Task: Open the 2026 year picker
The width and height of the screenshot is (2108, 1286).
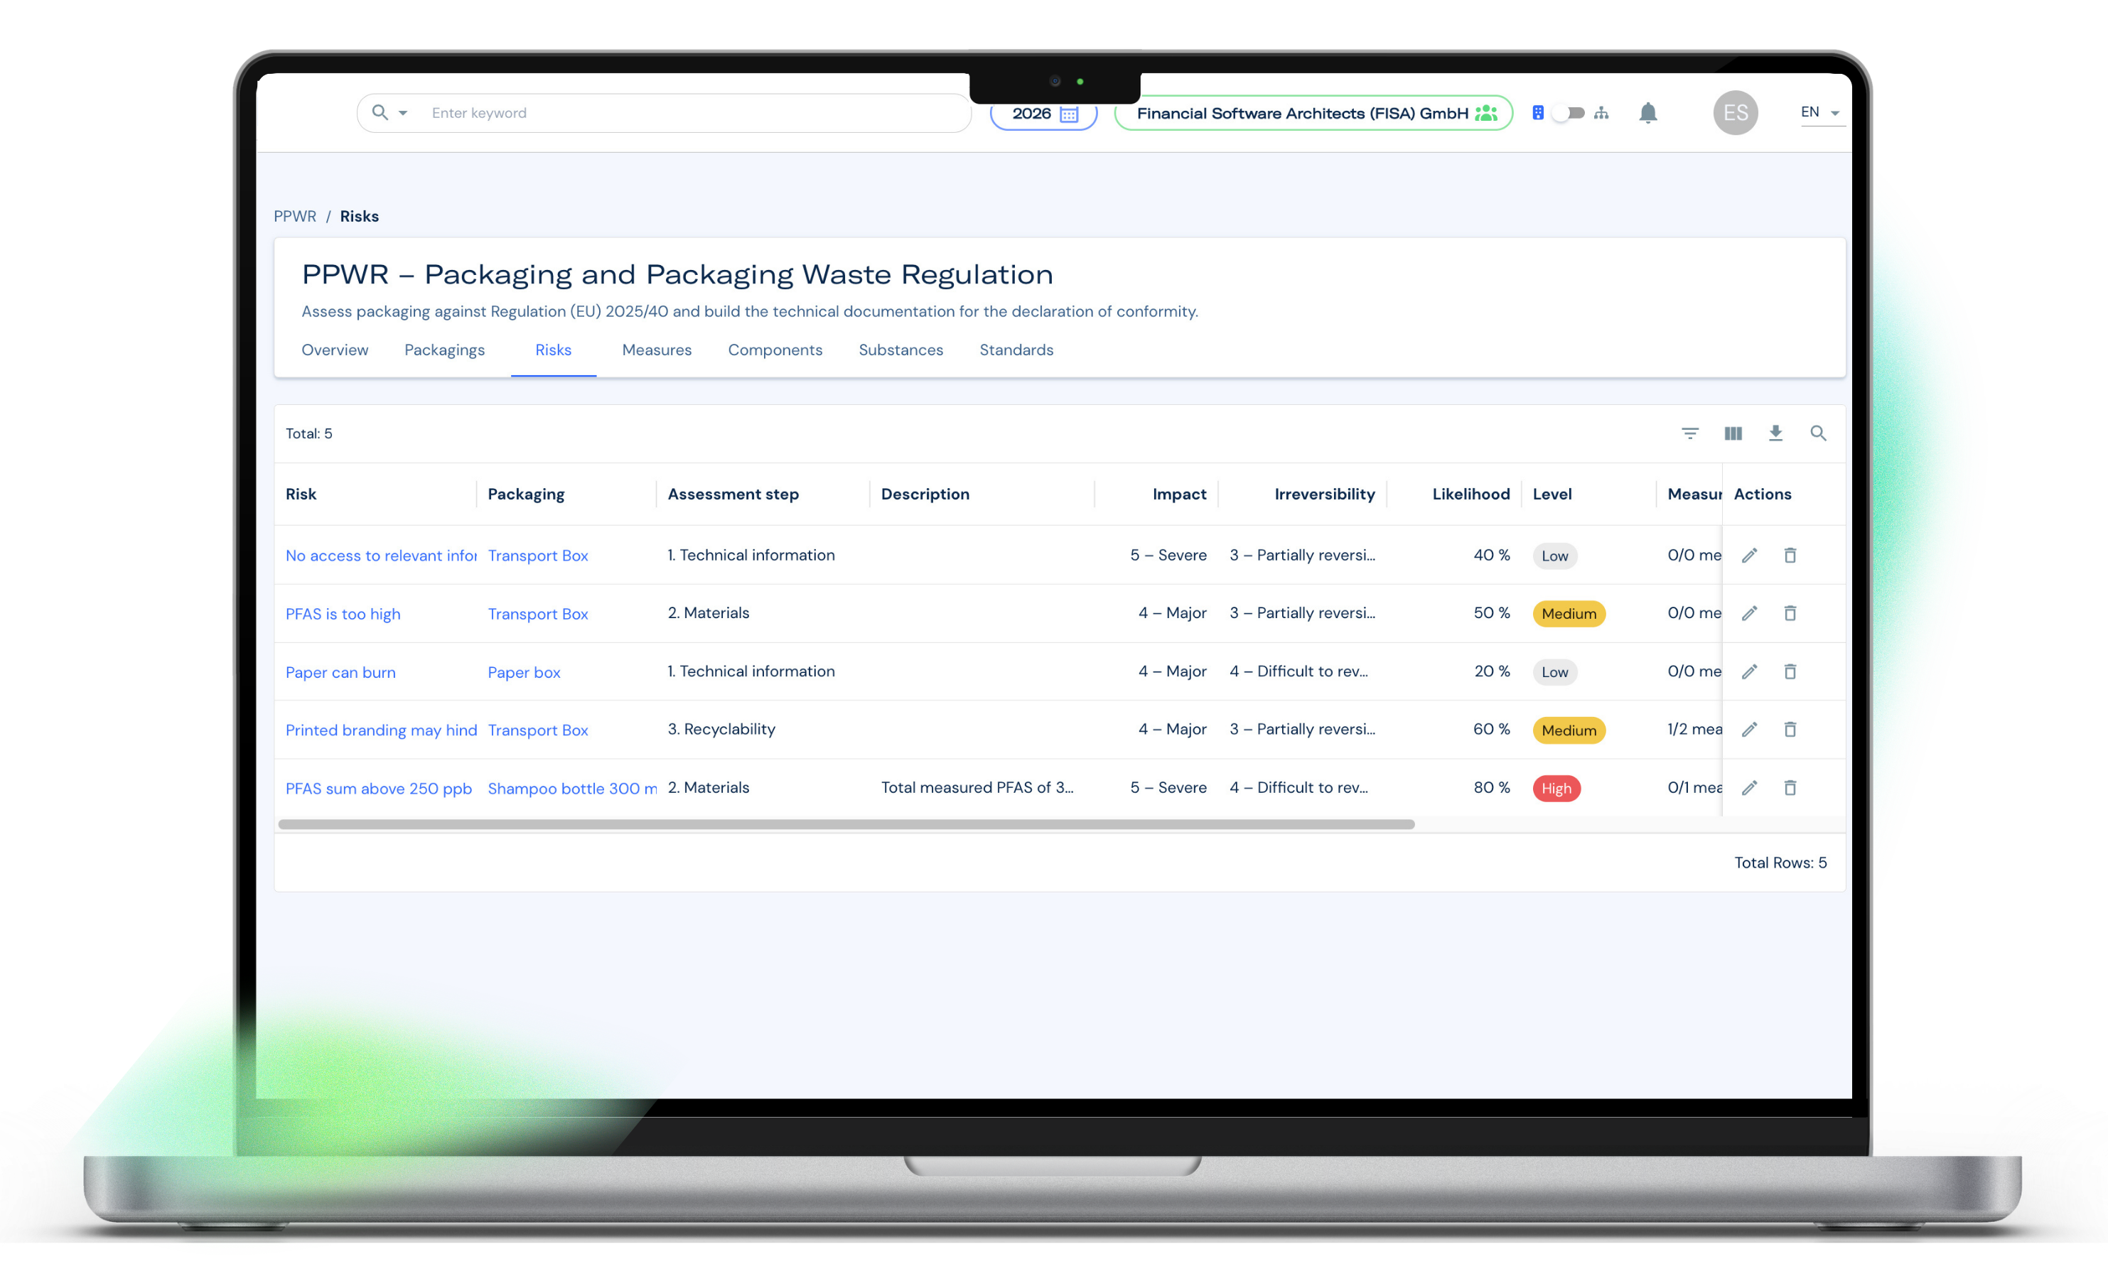Action: pos(1044,114)
